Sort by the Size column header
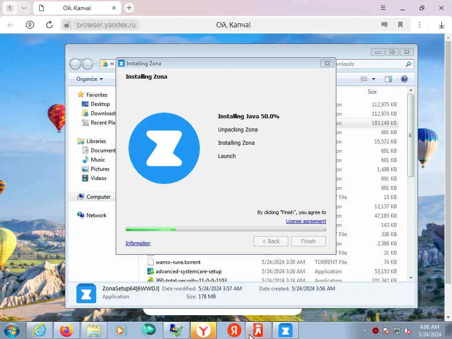This screenshot has height=339, width=452. [x=372, y=92]
